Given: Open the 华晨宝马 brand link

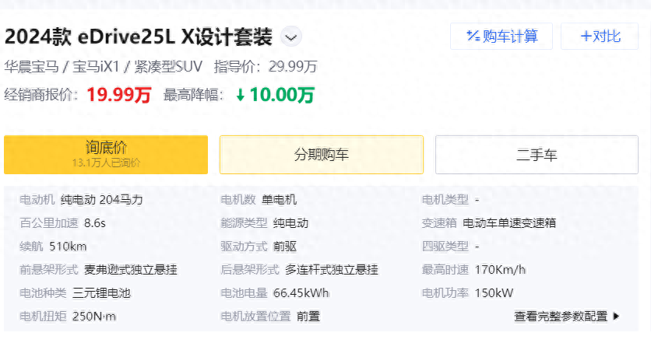Looking at the screenshot, I should pos(30,66).
